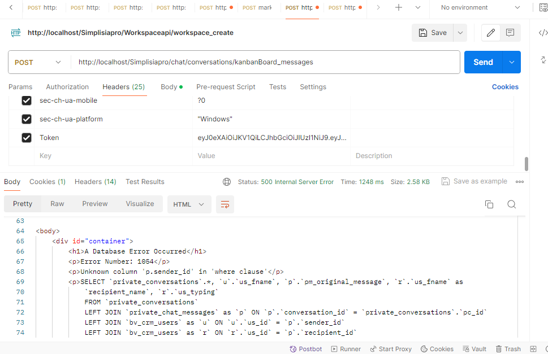Open the No environment selector
Image resolution: width=548 pixels, height=354 pixels.
[480, 8]
